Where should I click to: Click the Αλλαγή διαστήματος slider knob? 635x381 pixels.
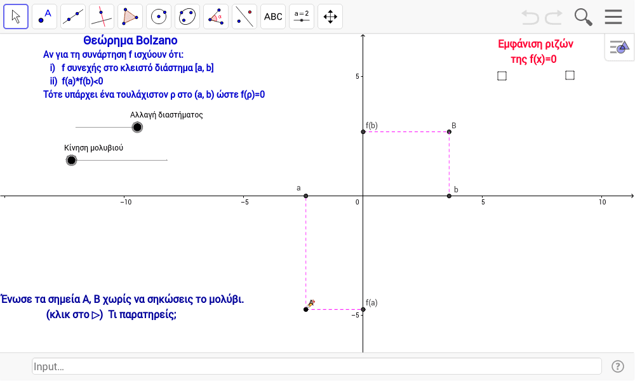click(137, 127)
